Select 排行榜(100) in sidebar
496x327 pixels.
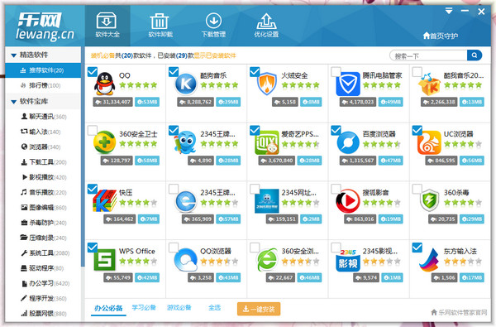click(x=43, y=85)
